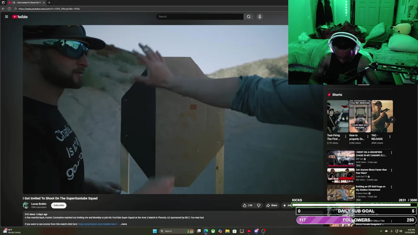Open the Test-Firing The First short thumbnail
The height and width of the screenshot is (235, 418).
click(x=338, y=116)
